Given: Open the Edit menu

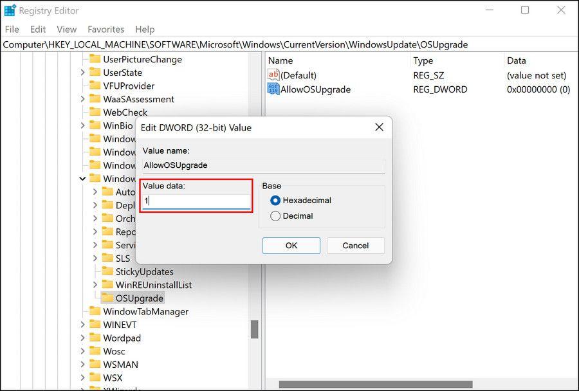Looking at the screenshot, I should point(38,29).
